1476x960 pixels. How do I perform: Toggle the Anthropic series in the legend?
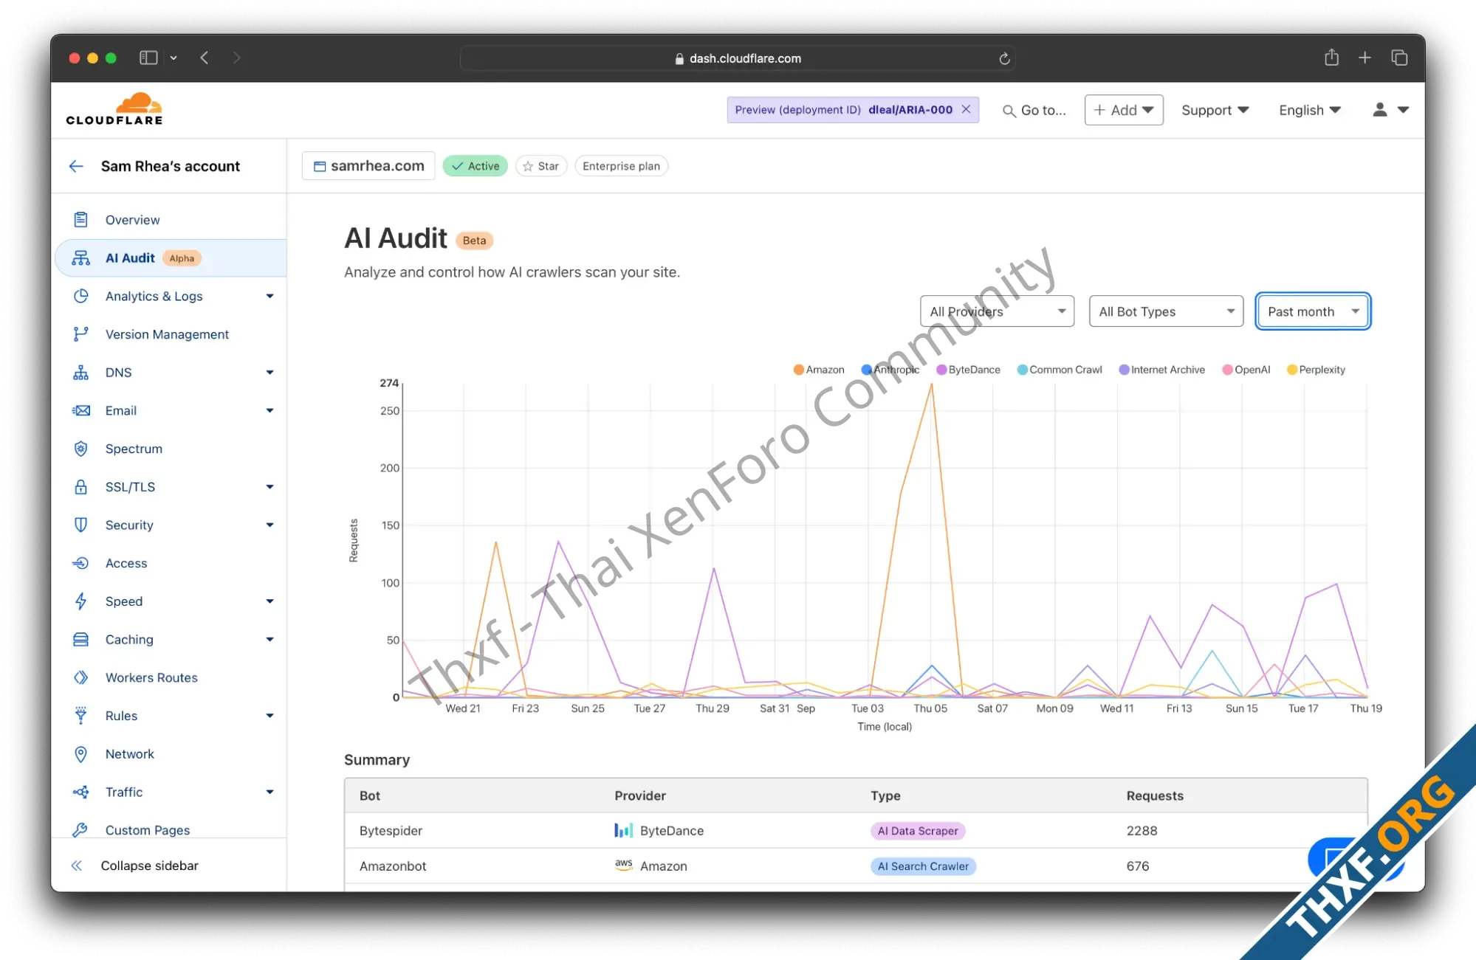890,370
